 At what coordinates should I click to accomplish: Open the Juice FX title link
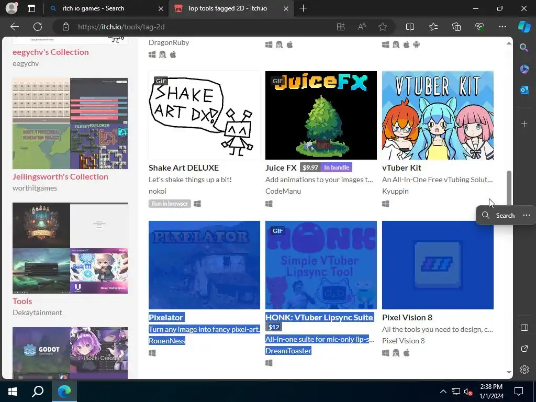click(x=281, y=167)
